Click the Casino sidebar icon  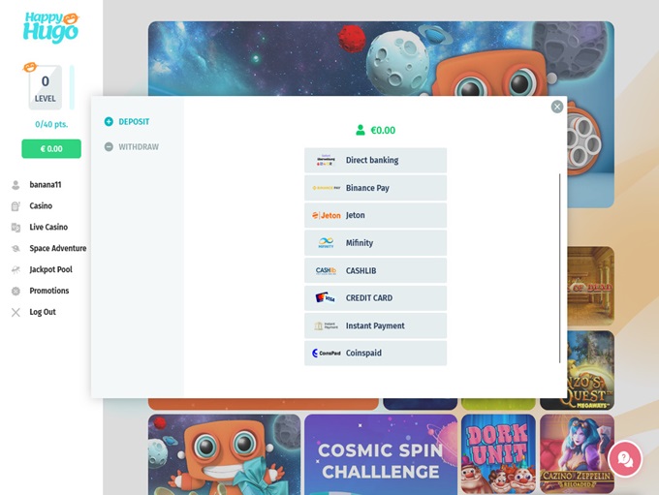[x=16, y=206]
